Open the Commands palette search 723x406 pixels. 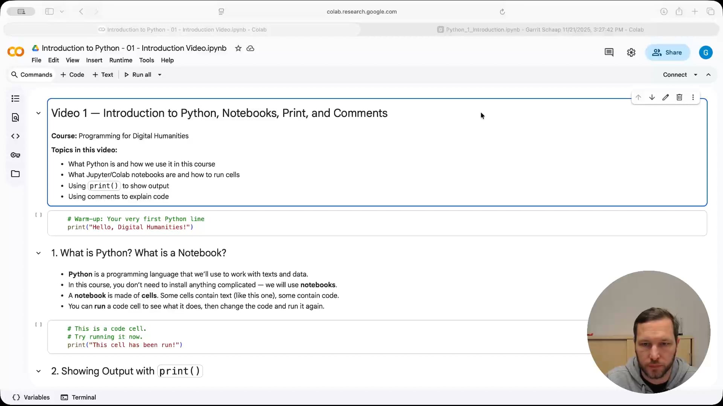(x=32, y=75)
